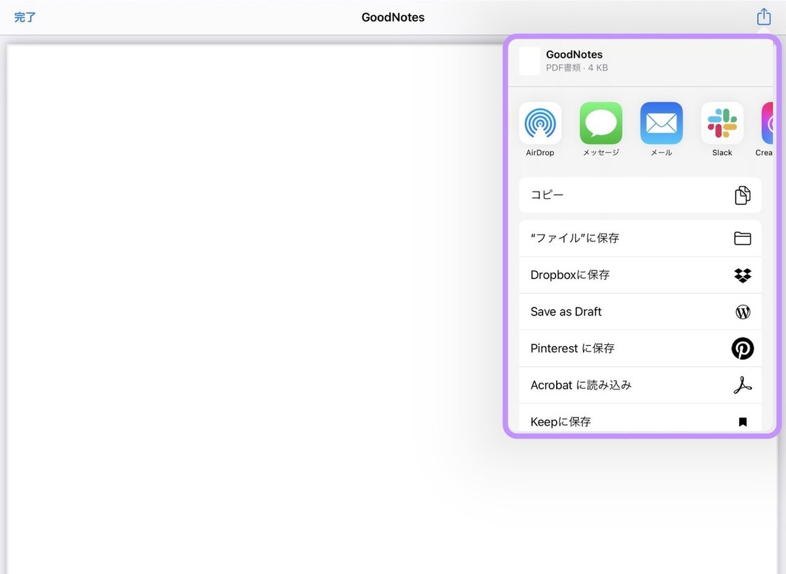Share via AirDrop icon
Image resolution: width=786 pixels, height=574 pixels.
point(540,123)
